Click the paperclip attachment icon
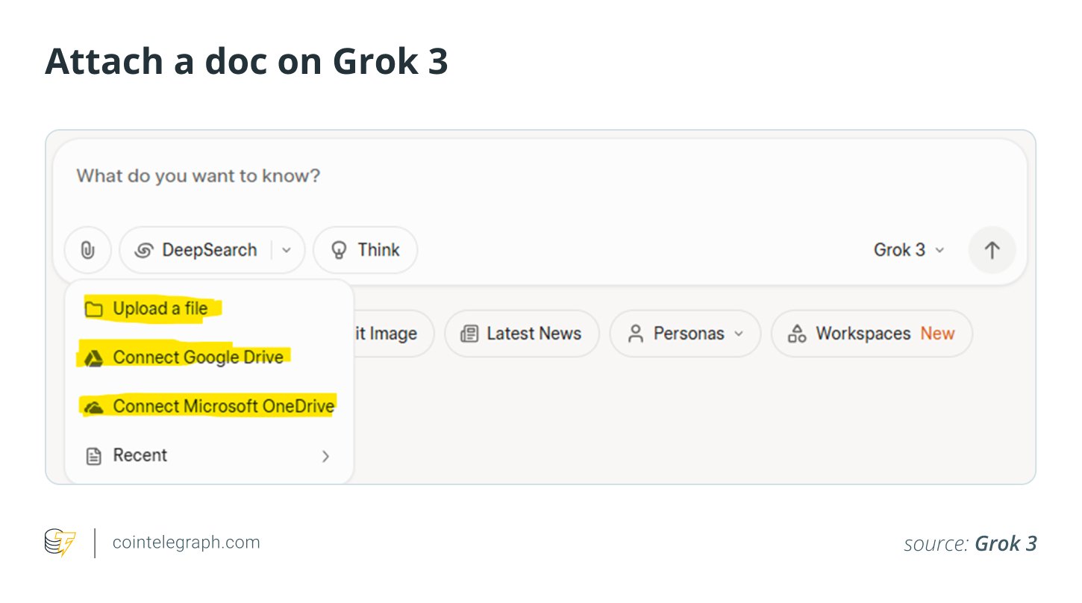The image size is (1082, 603). [x=87, y=250]
